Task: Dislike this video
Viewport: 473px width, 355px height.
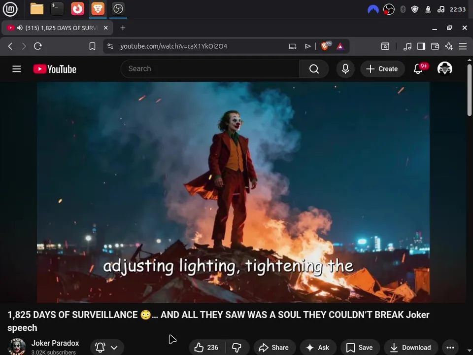Action: click(237, 348)
